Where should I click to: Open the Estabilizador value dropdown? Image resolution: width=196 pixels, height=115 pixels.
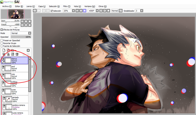coord(142,11)
